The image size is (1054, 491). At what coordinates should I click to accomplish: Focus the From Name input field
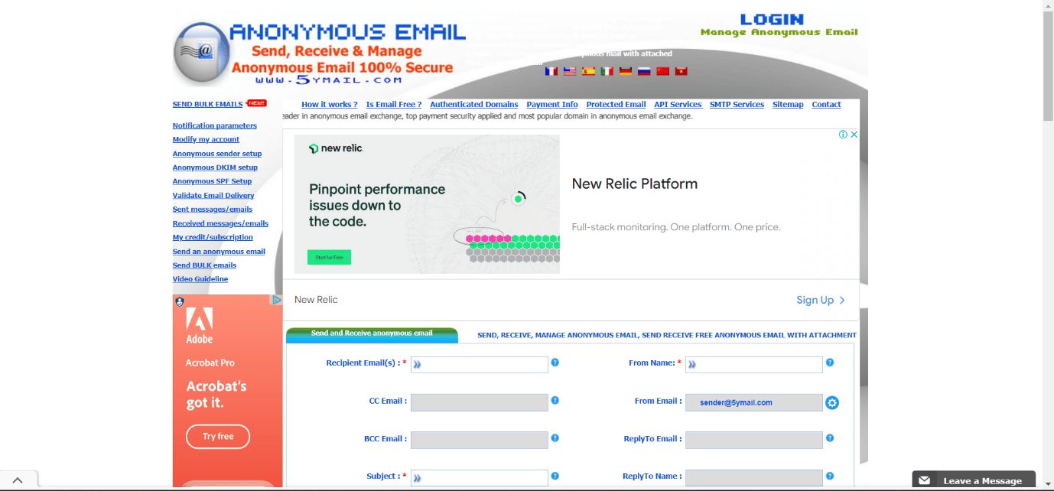click(x=754, y=365)
